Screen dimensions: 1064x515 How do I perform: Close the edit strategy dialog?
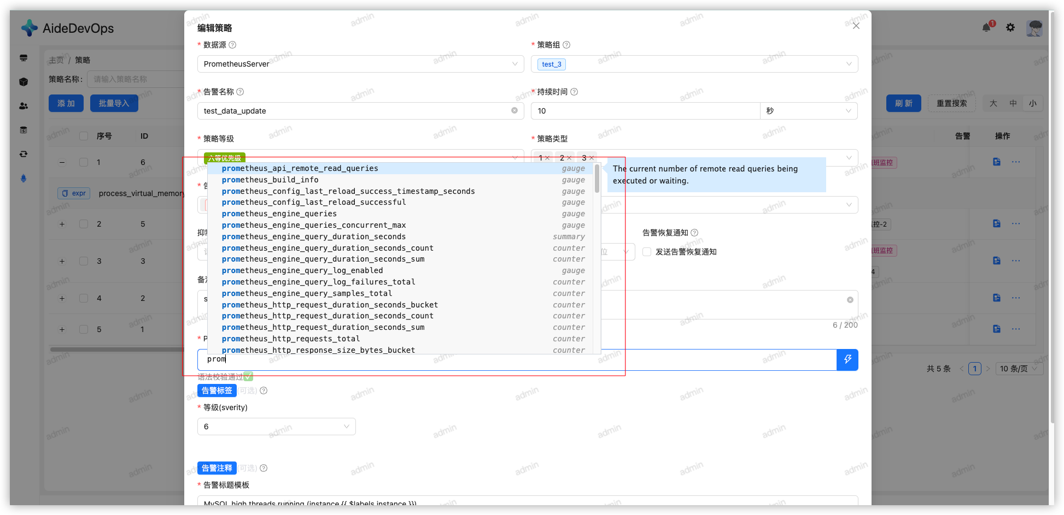[856, 26]
